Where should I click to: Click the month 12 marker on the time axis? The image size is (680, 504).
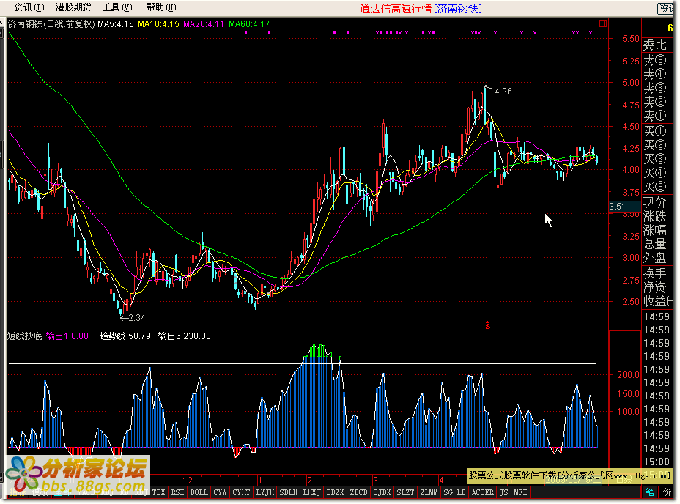coord(188,480)
